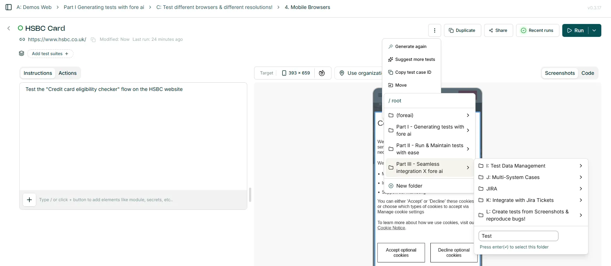Expand K: Integrate with Jira Tickets chevron

(581, 200)
